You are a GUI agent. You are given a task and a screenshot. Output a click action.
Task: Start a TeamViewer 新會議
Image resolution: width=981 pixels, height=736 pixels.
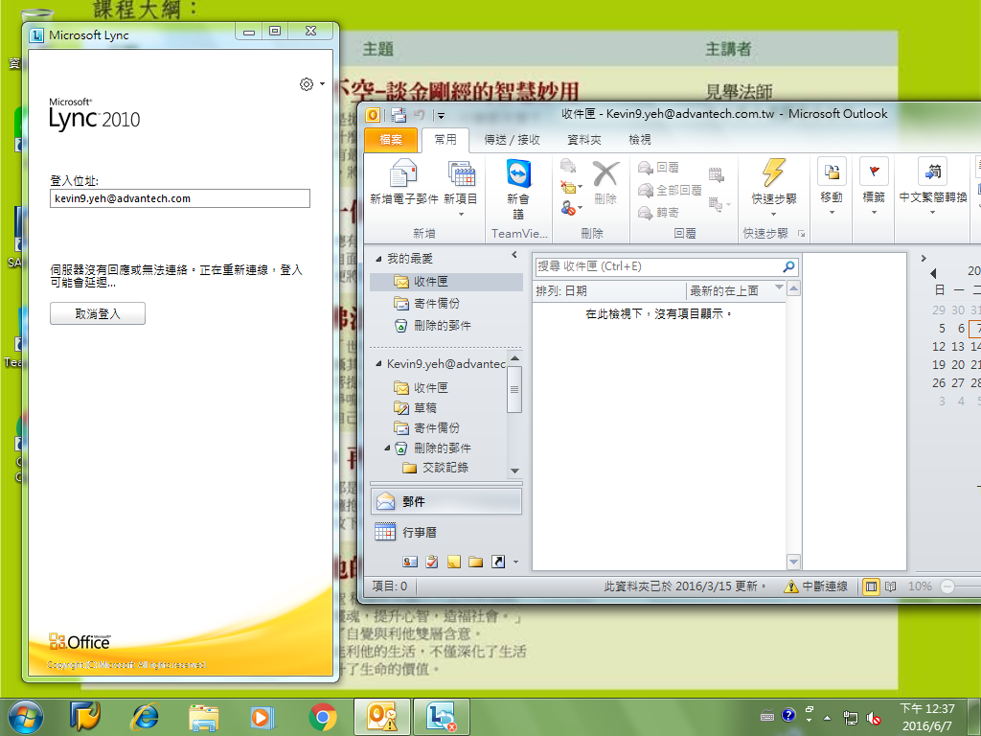518,189
